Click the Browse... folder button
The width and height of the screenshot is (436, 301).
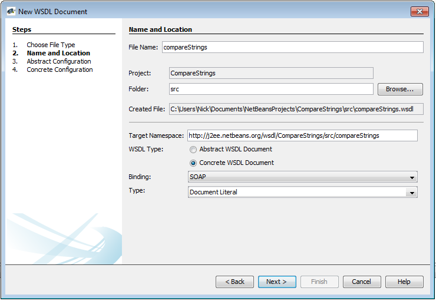(x=400, y=89)
